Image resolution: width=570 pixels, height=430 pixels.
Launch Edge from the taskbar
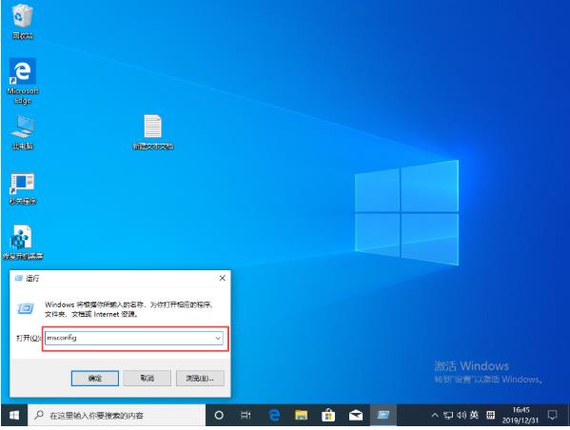click(x=274, y=415)
